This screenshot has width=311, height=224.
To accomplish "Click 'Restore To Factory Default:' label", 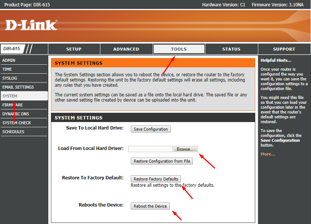I will click(x=93, y=178).
